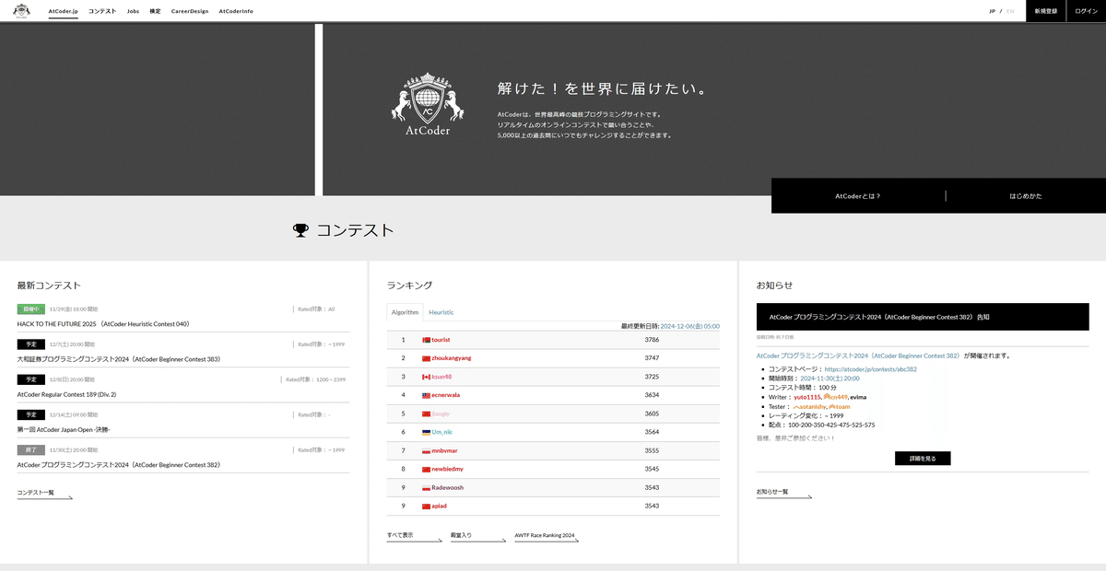Open the コンテスト menu in top navbar
The height and width of the screenshot is (571, 1106).
tap(102, 11)
